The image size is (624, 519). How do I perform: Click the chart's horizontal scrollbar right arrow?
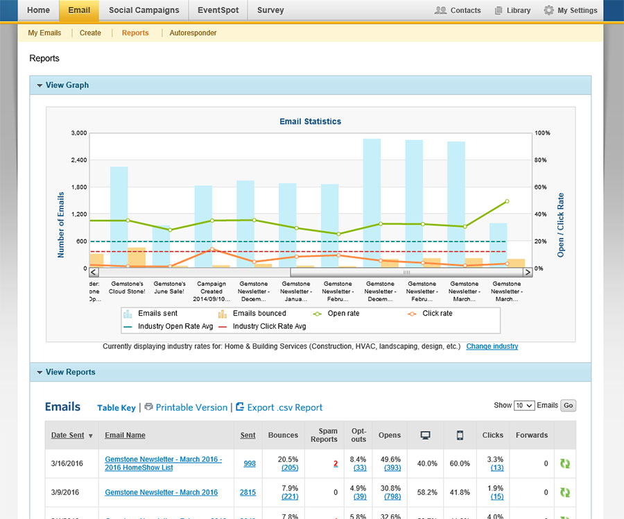[x=527, y=273]
